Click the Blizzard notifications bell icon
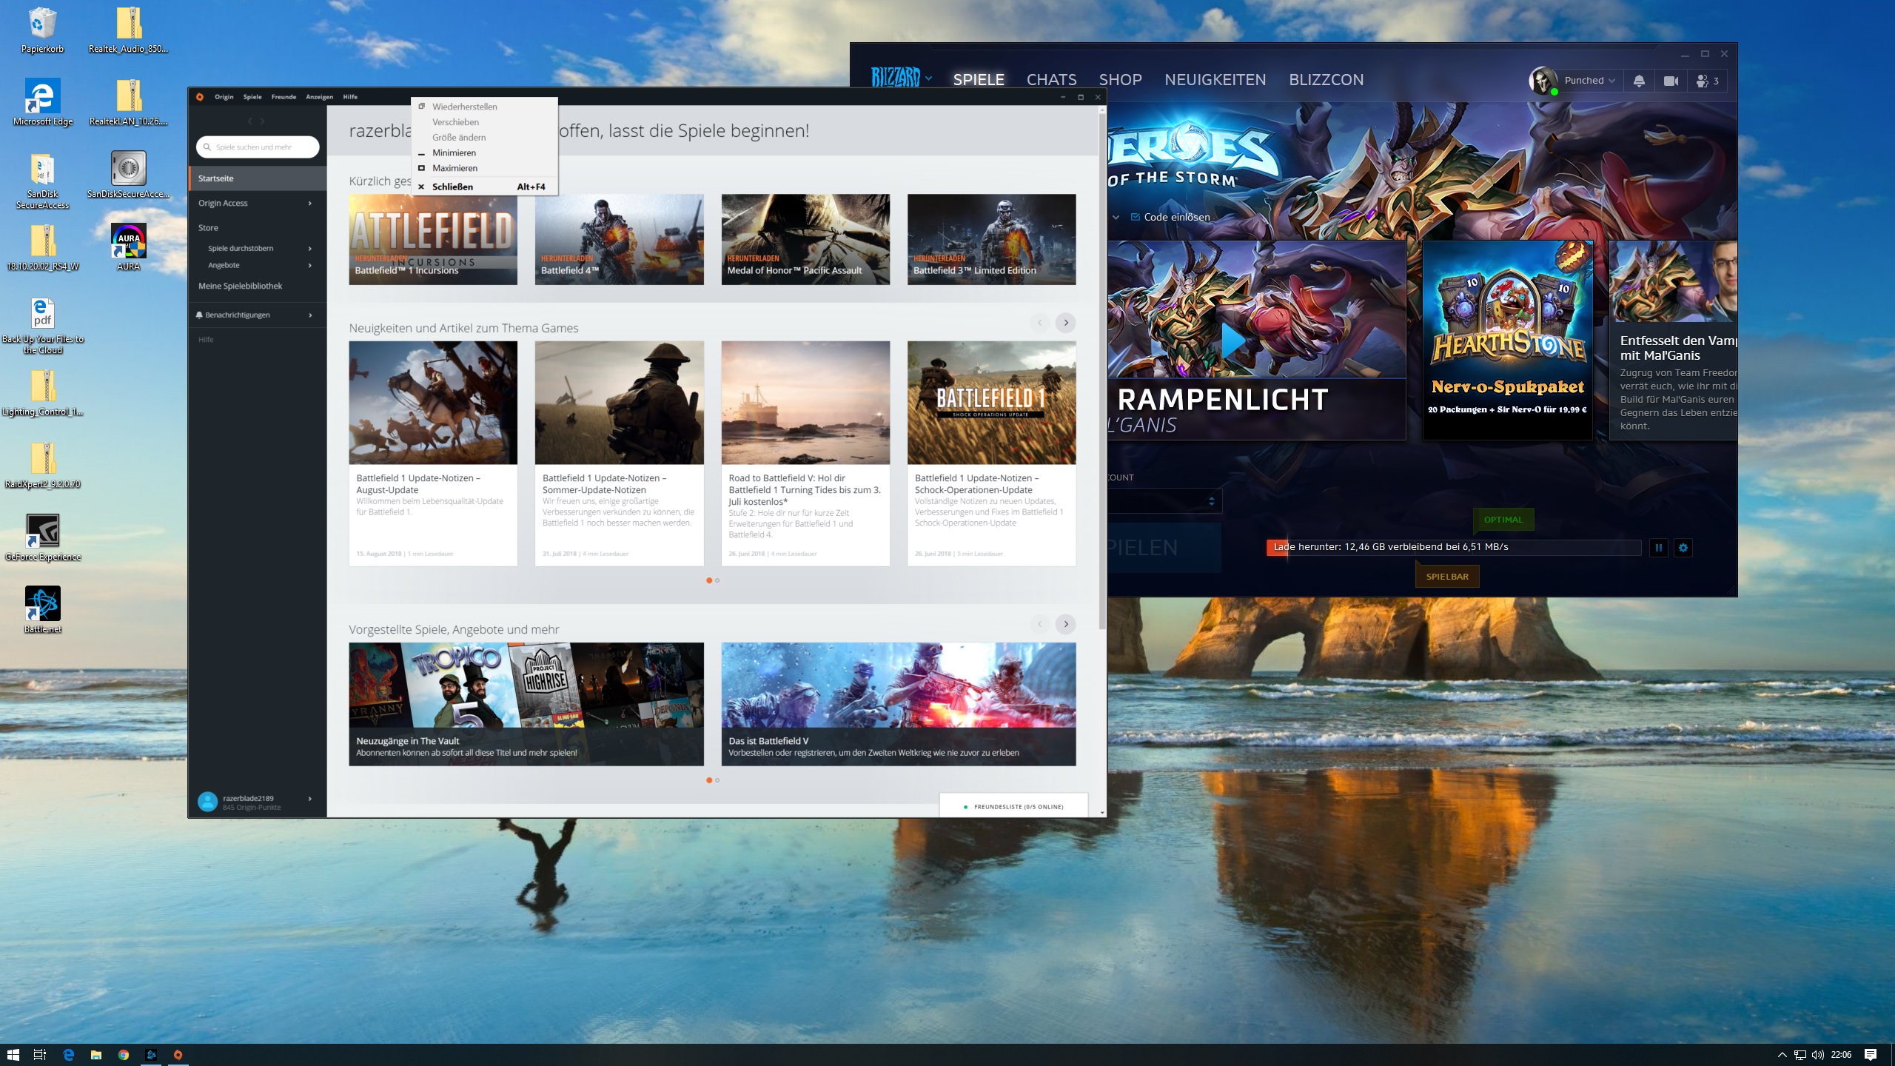Viewport: 1895px width, 1066px height. click(x=1639, y=81)
